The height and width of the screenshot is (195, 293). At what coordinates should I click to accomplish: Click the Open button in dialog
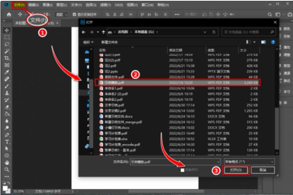click(236, 170)
